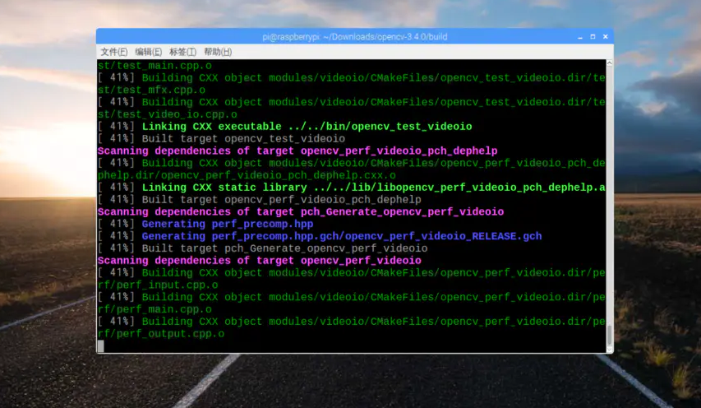The height and width of the screenshot is (408, 701).
Task: Click 'Scanning dependencies of target opencv_perf_videoio_pch_dephelp'
Action: (x=297, y=151)
